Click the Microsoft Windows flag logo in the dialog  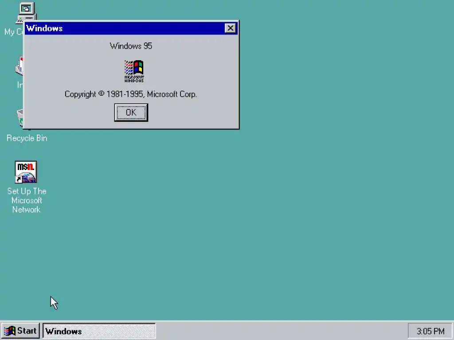pyautogui.click(x=134, y=71)
